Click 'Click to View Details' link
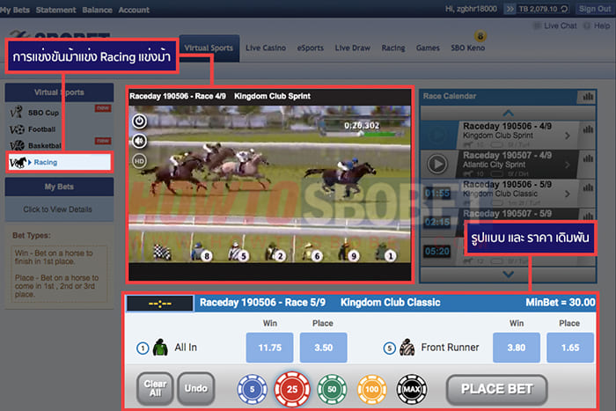Image resolution: width=616 pixels, height=411 pixels. click(x=57, y=209)
